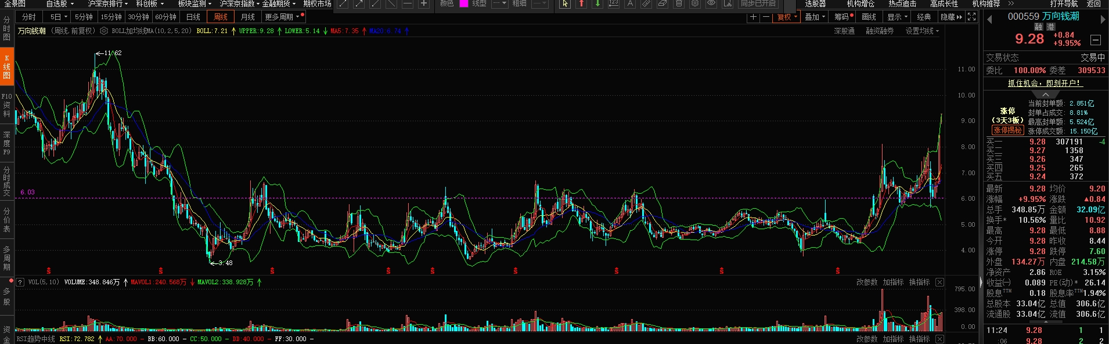Click 画线 drawing button
This screenshot has height=344, width=1109.
(869, 17)
